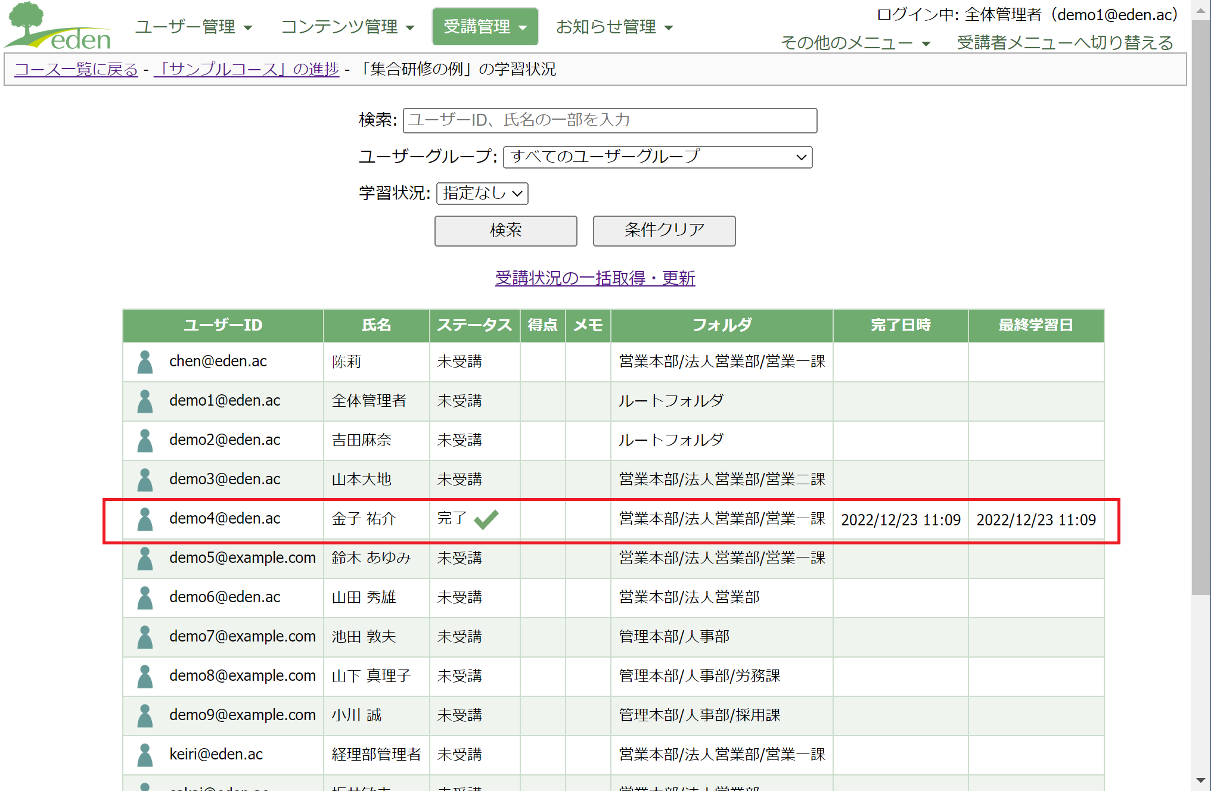
Task: Click the green checkmark beside 完了
Action: tap(486, 519)
